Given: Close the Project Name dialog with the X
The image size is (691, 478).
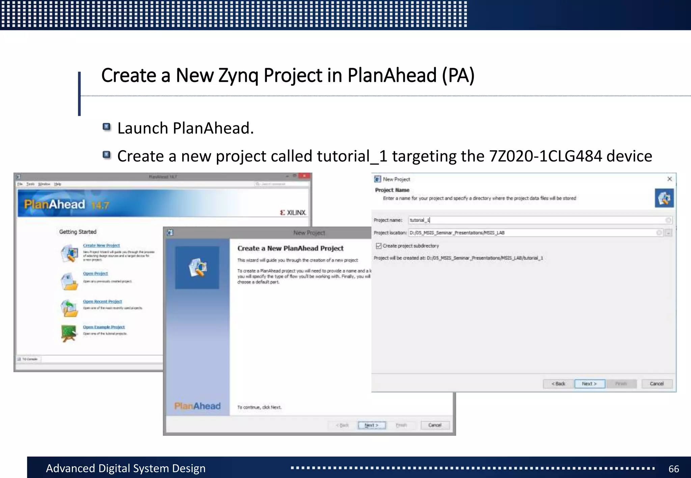Looking at the screenshot, I should pos(670,179).
